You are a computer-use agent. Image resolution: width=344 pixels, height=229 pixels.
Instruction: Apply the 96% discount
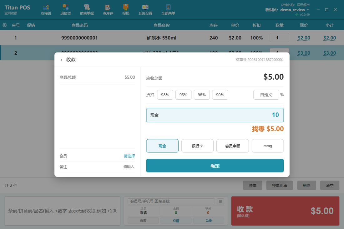(183, 95)
